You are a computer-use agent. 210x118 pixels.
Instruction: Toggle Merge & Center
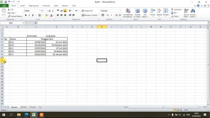(x=90, y=15)
